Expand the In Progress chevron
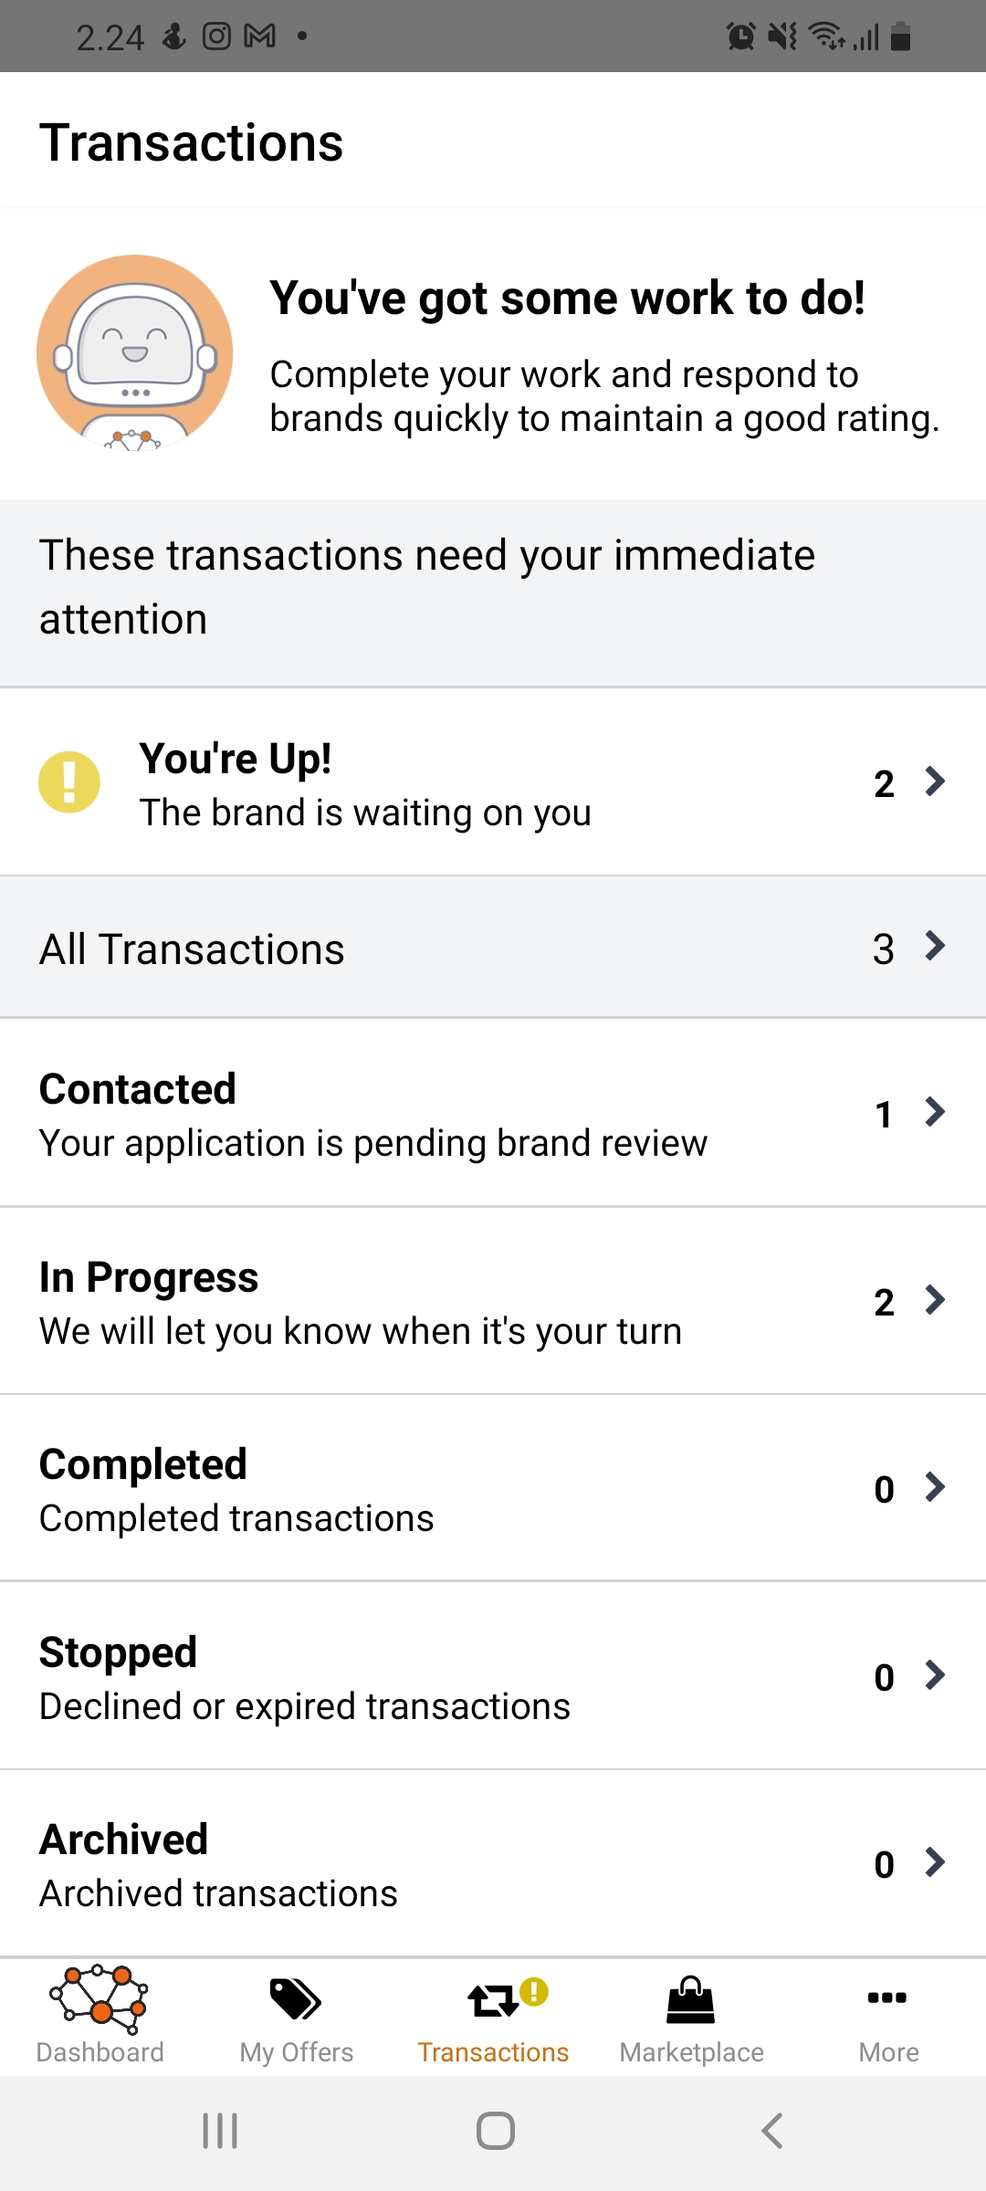Viewport: 986px width, 2191px height. (935, 1300)
